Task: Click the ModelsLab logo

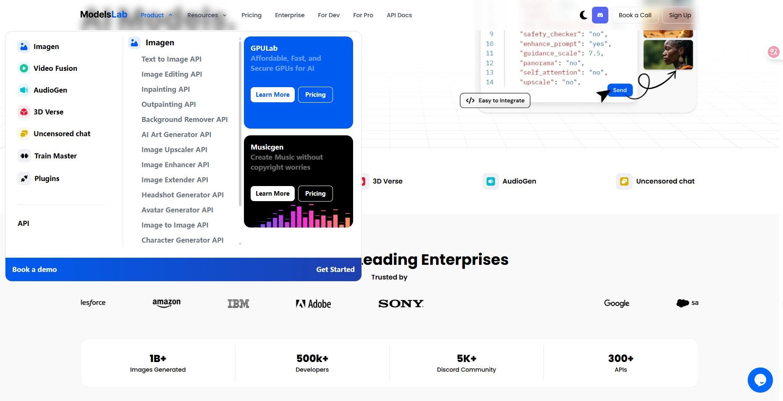Action: pos(104,15)
